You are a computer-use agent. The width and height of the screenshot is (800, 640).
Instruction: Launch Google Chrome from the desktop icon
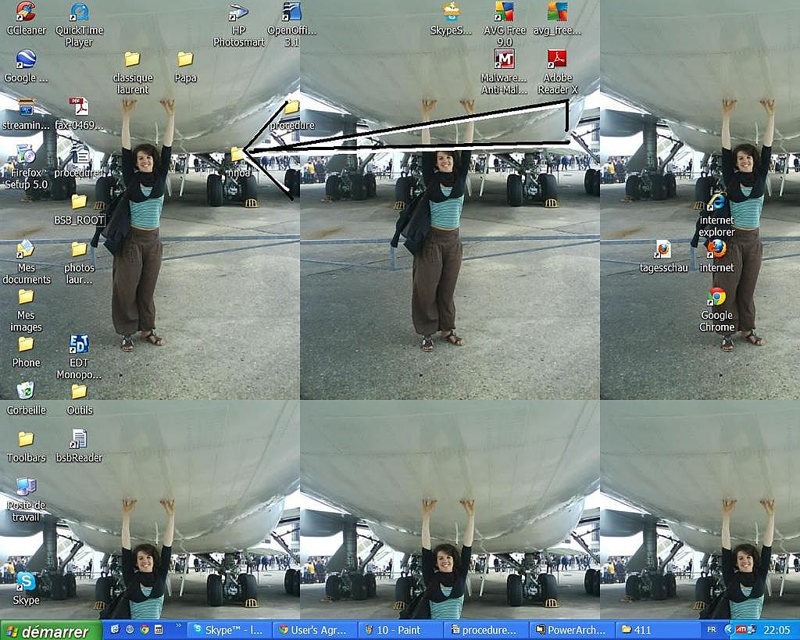[x=716, y=309]
